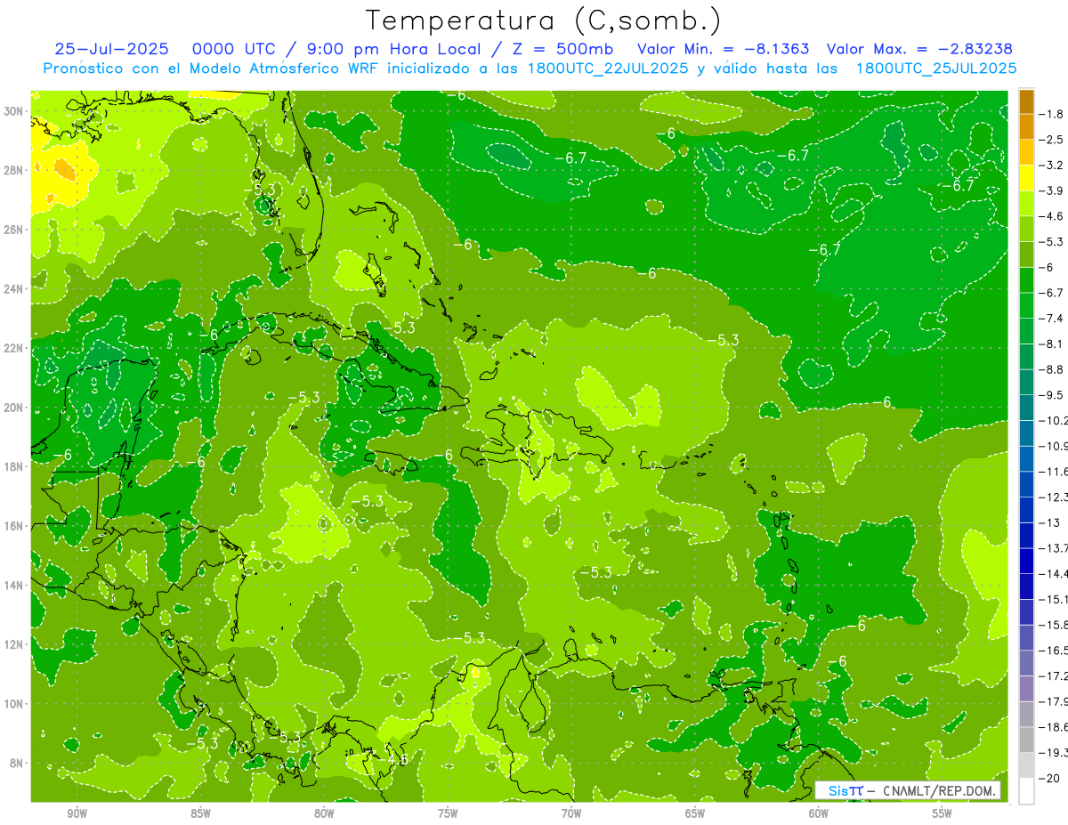
Task: Click the '30N' latitude axis label
Action: (15, 110)
